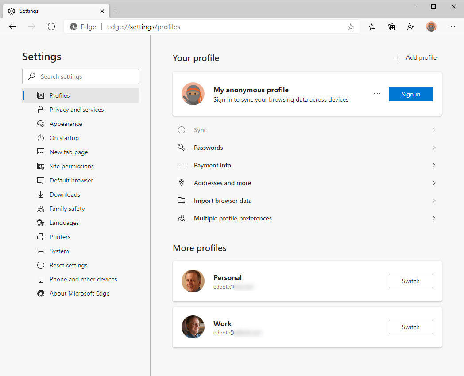This screenshot has width=464, height=376.
Task: Open more options for anonymous profile
Action: tap(377, 94)
